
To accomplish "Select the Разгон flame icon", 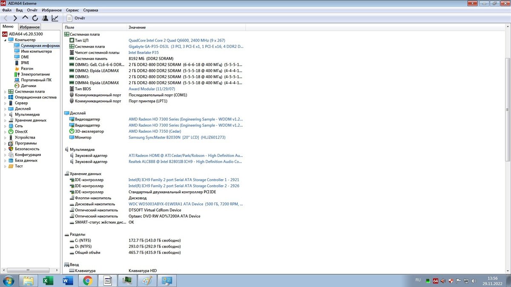I will click(x=17, y=68).
